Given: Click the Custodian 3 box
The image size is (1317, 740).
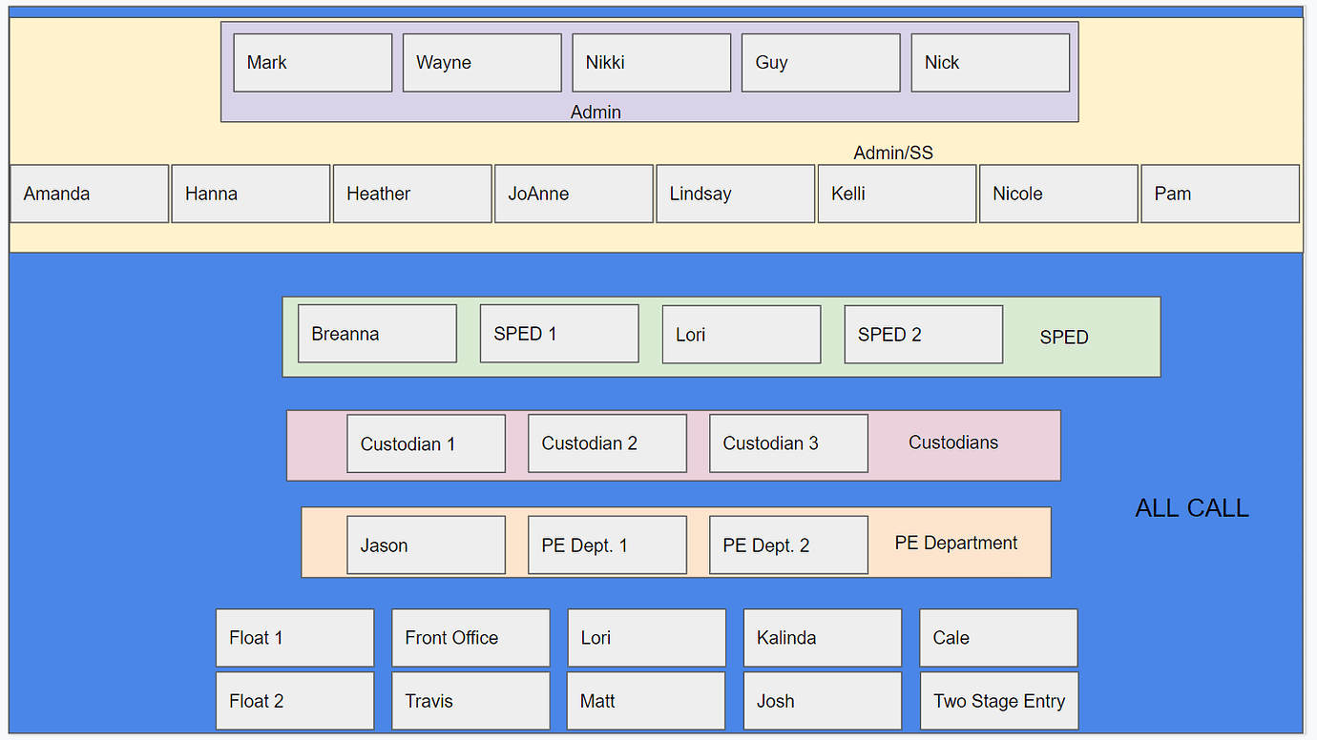Looking at the screenshot, I should pyautogui.click(x=788, y=443).
